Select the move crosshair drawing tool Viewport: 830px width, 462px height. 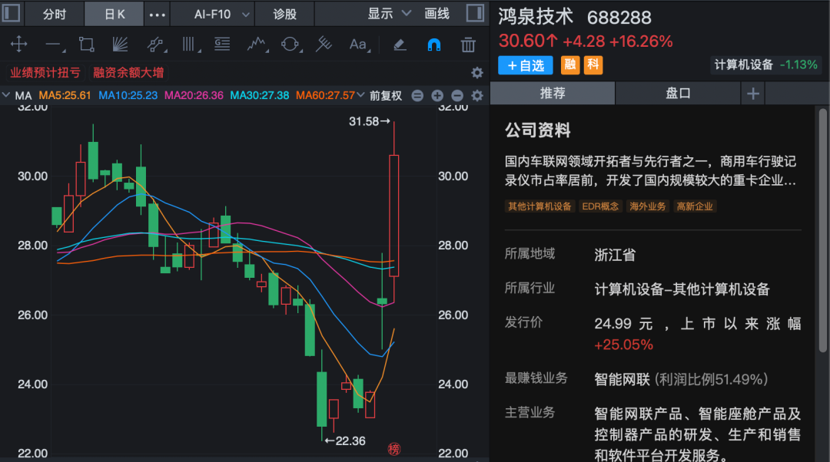click(18, 45)
